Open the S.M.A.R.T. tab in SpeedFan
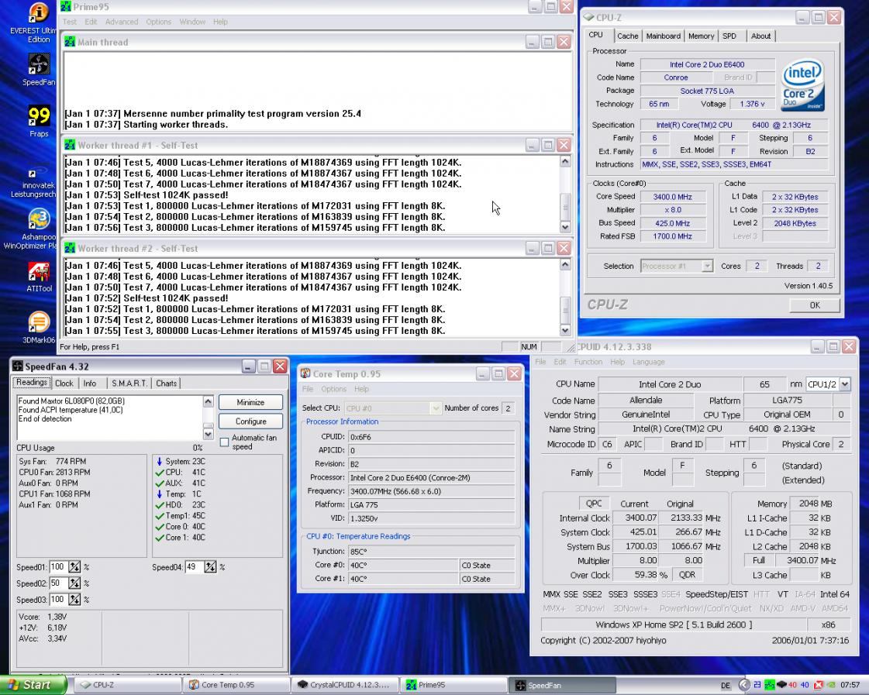Viewport: 869px width, 695px height. [129, 384]
